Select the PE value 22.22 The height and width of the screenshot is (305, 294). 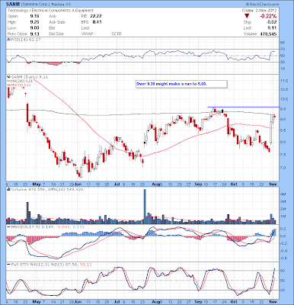[x=97, y=16]
